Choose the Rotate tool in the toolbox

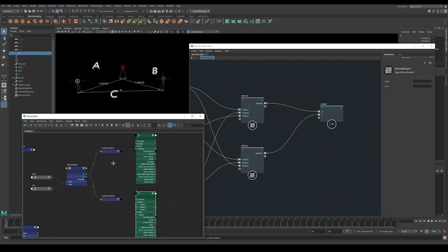pyautogui.click(x=4, y=57)
